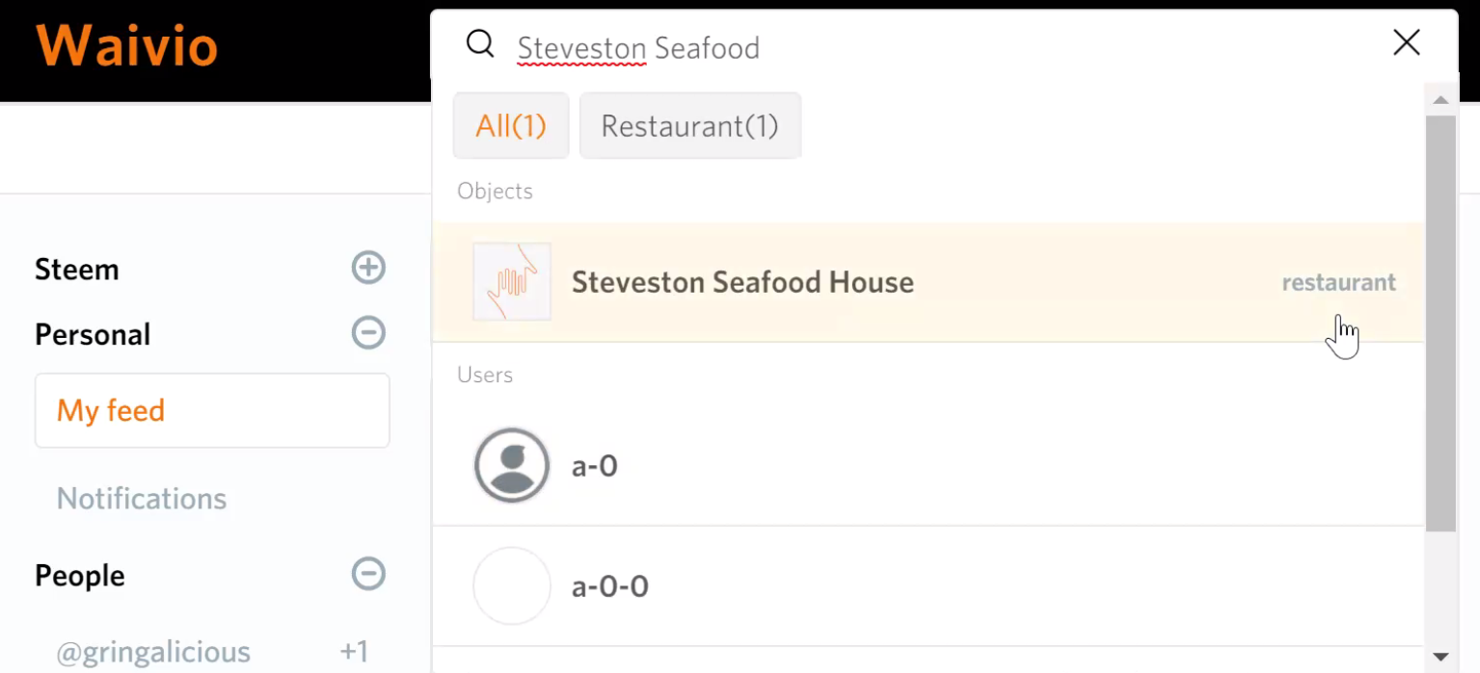Select the All(1) filter tab
The image size is (1480, 673).
click(x=511, y=126)
